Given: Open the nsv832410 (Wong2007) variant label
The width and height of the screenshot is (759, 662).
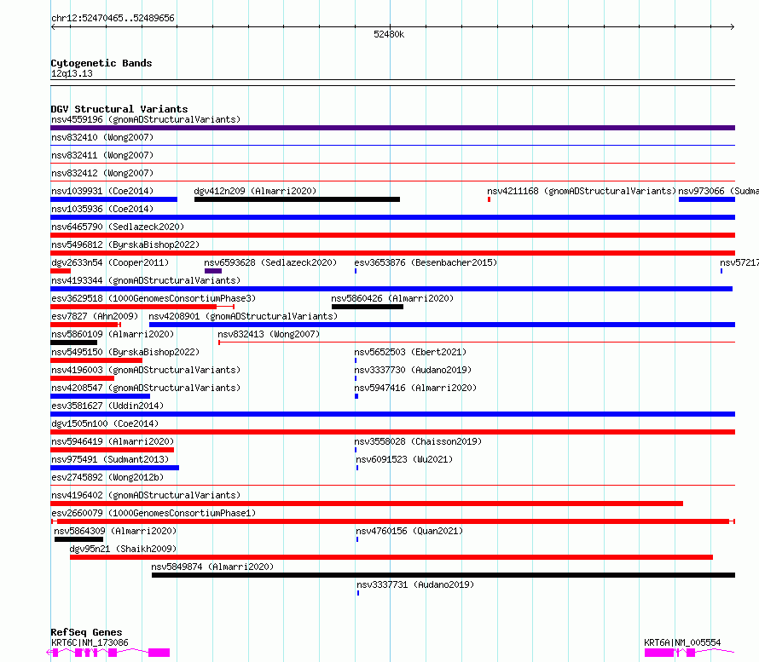Looking at the screenshot, I should (102, 137).
